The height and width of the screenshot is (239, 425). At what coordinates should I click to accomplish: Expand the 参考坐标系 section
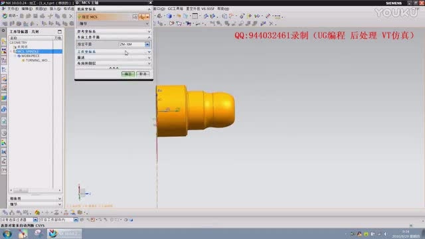tap(114, 31)
